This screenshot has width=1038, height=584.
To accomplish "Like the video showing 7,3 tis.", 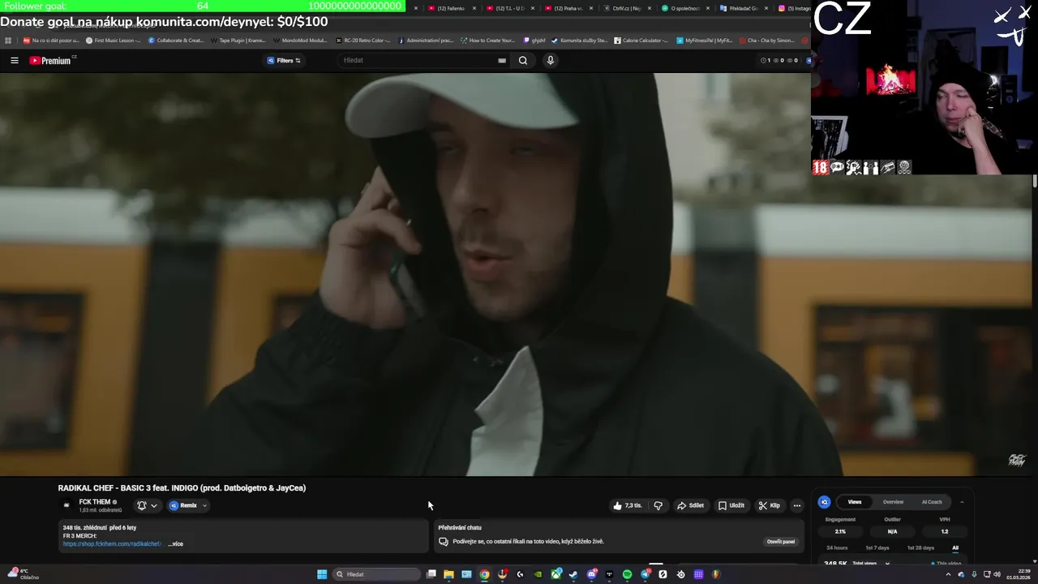I will click(x=628, y=505).
